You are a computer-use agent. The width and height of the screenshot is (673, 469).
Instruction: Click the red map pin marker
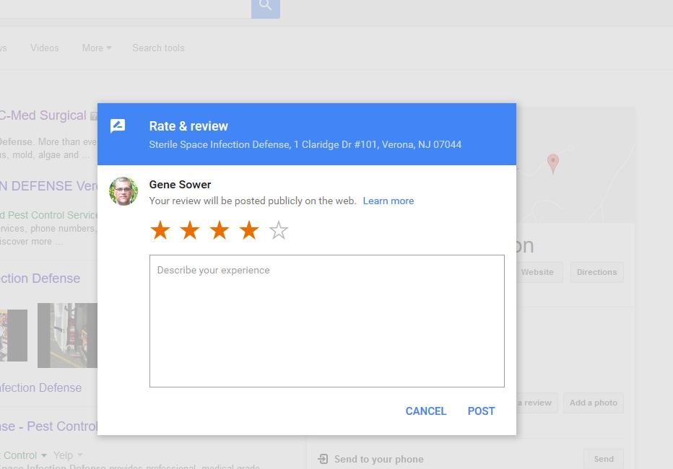[553, 163]
